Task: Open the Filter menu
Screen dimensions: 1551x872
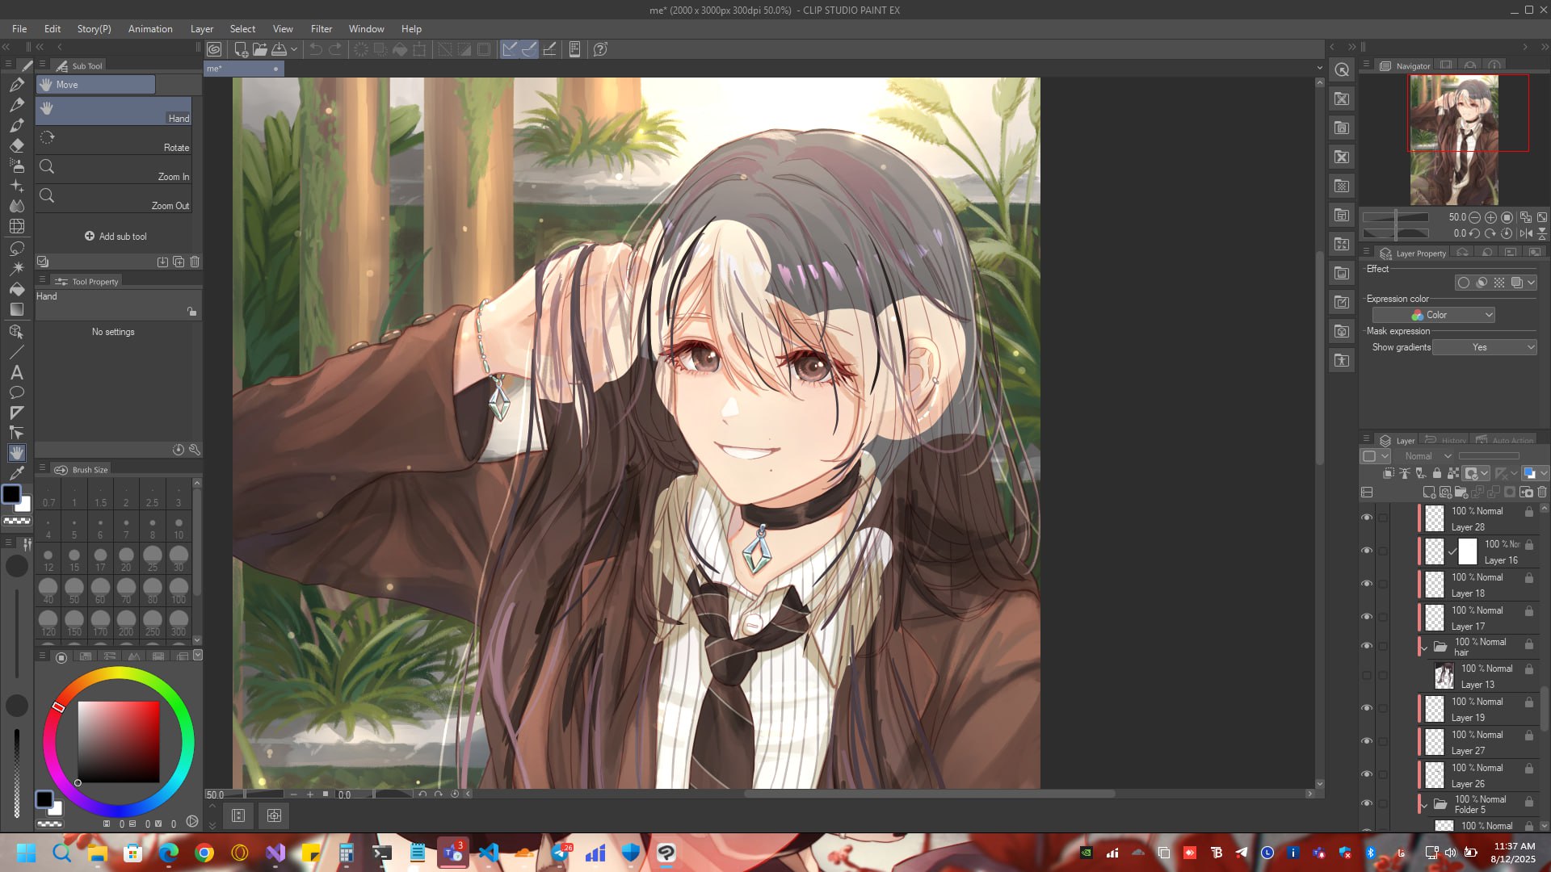Action: [x=321, y=29]
